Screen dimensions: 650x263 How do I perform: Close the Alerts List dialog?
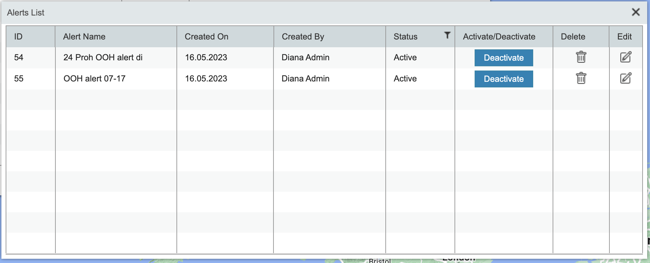tap(636, 12)
